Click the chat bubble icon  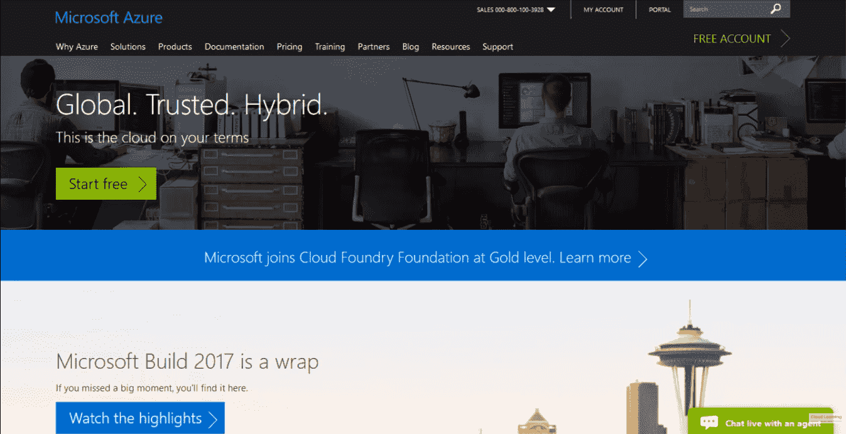(x=708, y=422)
